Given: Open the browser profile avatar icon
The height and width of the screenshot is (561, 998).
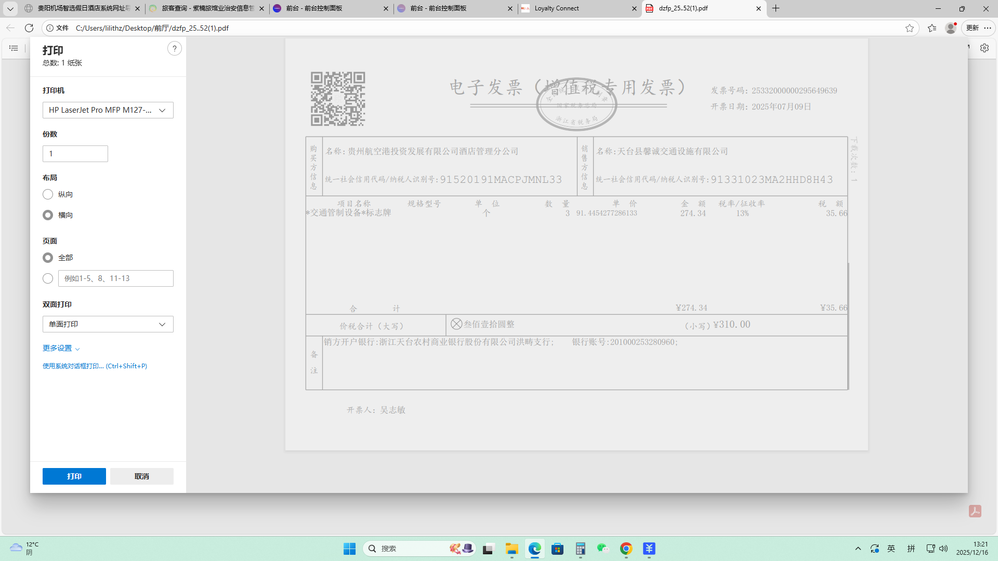Looking at the screenshot, I should tap(951, 28).
